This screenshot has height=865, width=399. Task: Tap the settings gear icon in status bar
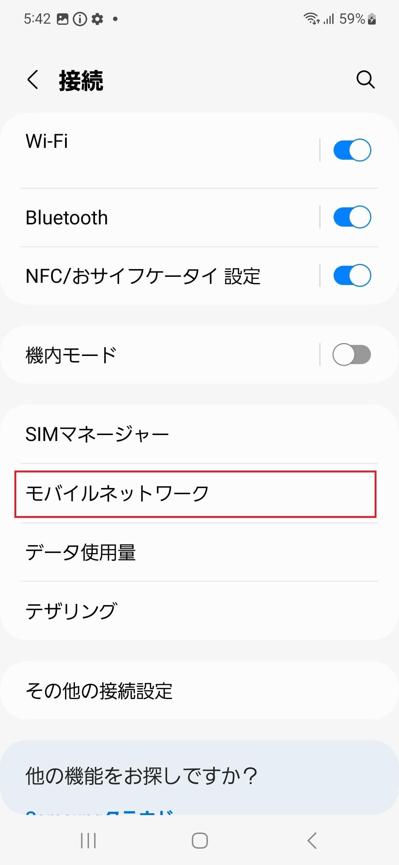click(97, 18)
